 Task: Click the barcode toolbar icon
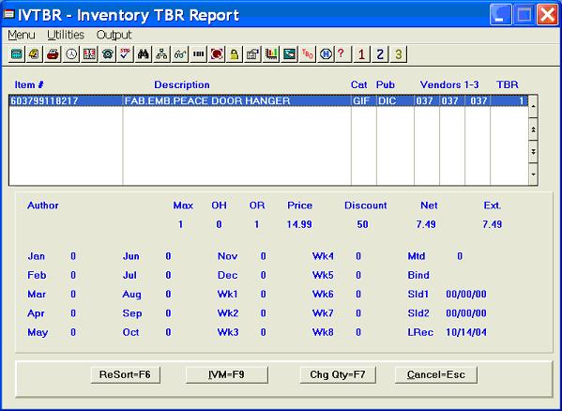[x=198, y=54]
